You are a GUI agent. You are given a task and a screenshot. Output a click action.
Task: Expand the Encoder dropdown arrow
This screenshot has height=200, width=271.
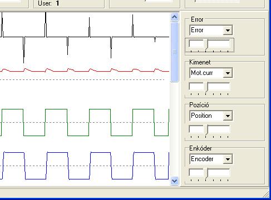228,159
